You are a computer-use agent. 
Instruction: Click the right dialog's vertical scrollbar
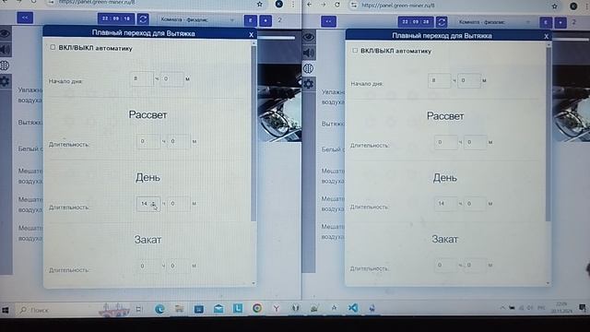pos(549,135)
